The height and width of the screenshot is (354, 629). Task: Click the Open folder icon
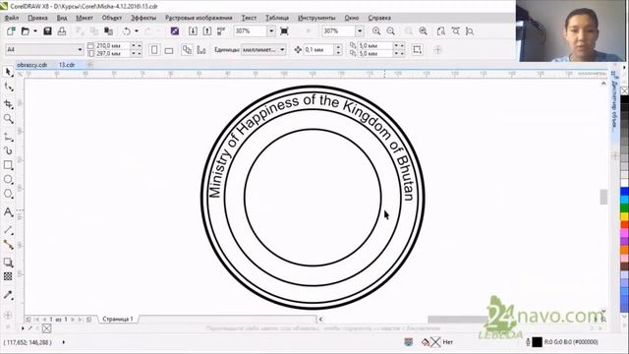coord(26,30)
